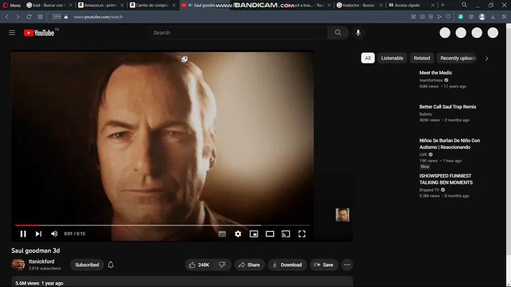Expand the video description with 5.6M views
511x287 pixels.
pyautogui.click(x=182, y=282)
